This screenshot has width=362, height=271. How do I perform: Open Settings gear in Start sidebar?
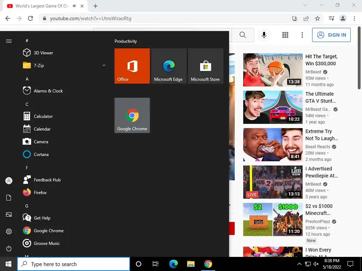(x=9, y=231)
